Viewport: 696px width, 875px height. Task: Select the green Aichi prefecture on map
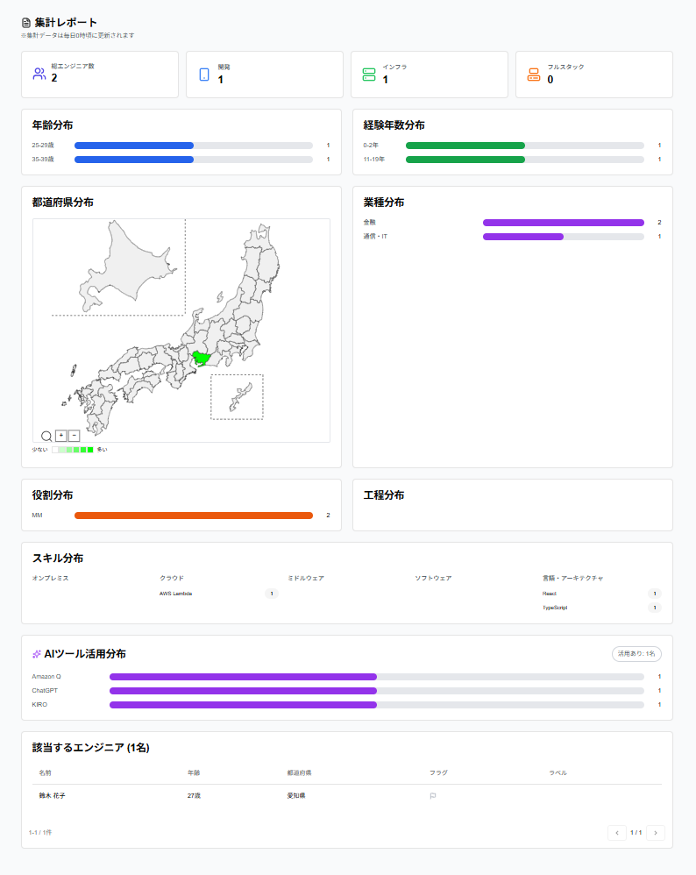[x=200, y=357]
